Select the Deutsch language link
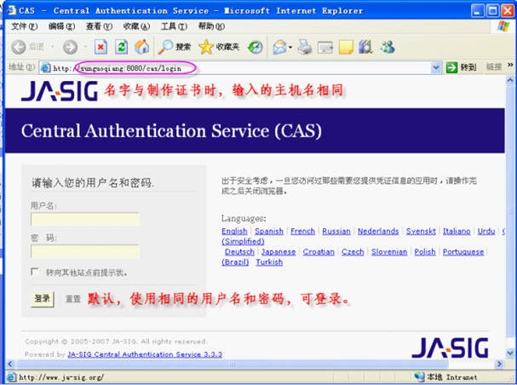Viewport: 517px width, 385px height. (239, 252)
